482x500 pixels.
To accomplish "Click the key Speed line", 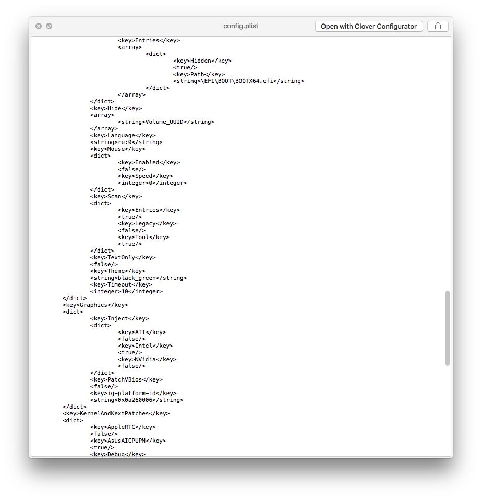I will coord(145,176).
